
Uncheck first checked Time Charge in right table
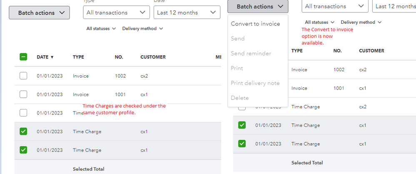[242, 125]
